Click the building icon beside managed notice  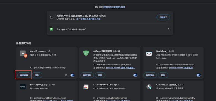point(96,7)
